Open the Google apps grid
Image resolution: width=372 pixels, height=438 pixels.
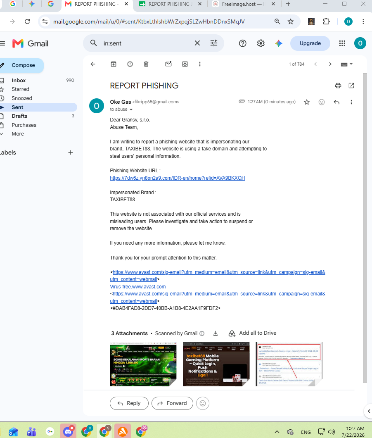click(x=342, y=43)
